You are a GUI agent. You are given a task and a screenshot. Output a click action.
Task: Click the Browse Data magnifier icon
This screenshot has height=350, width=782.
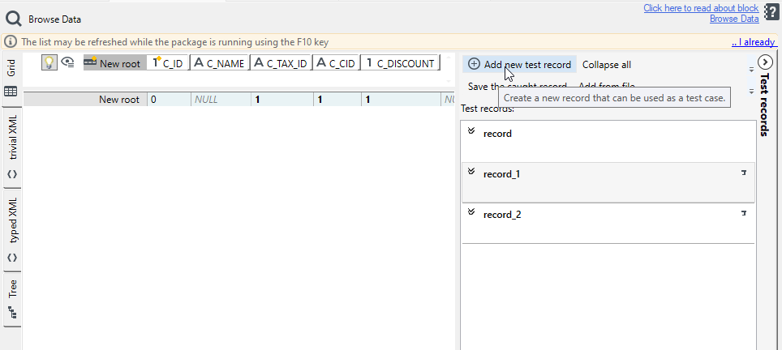point(14,19)
